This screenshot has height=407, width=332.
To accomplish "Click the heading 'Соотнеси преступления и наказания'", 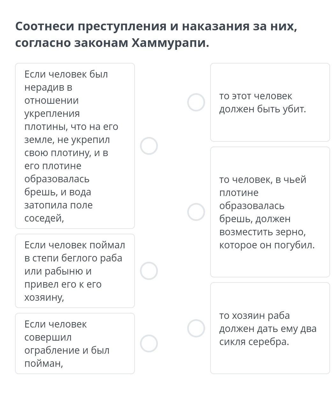I will coord(156,26).
